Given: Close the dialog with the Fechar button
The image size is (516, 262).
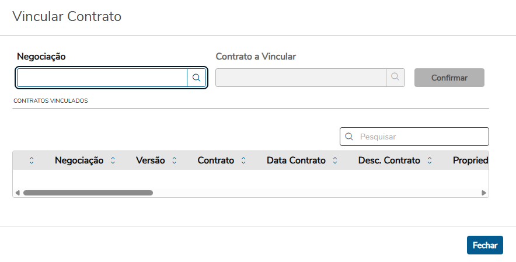Looking at the screenshot, I should click(484, 245).
